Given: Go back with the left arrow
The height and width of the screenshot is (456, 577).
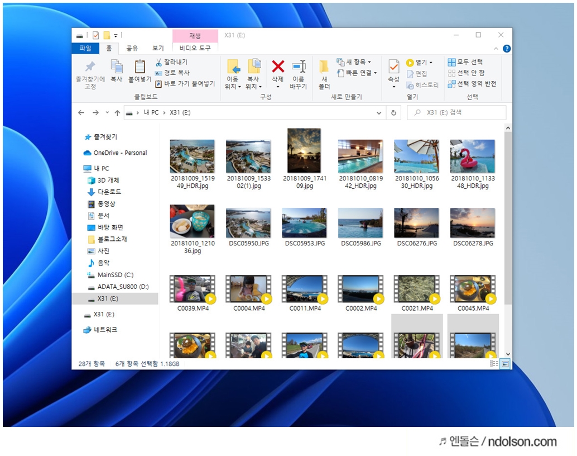Looking at the screenshot, I should [81, 113].
